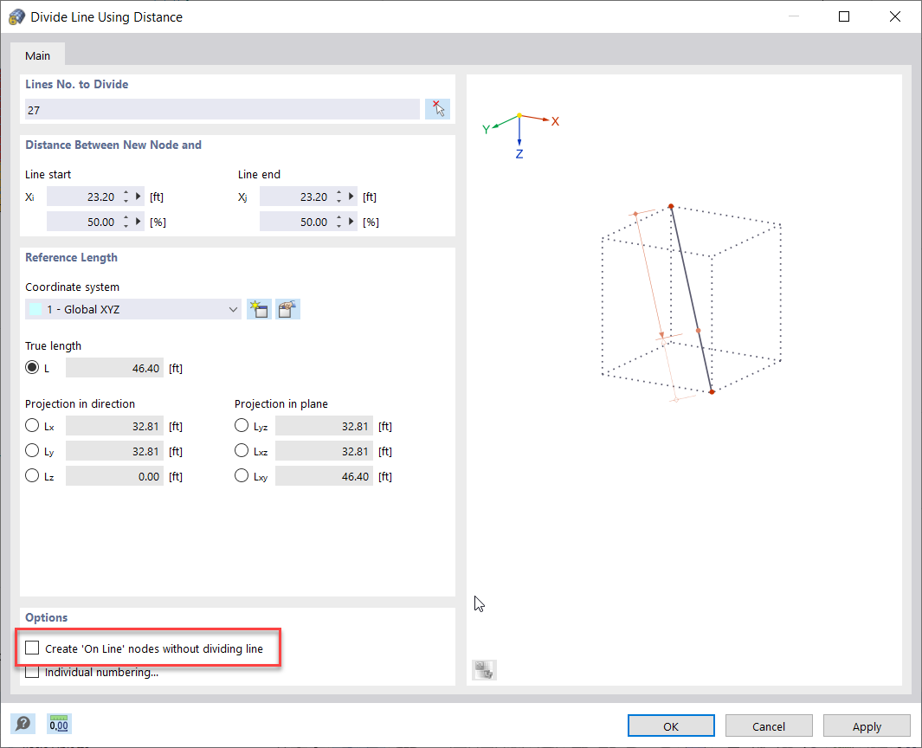
Task: Switch to the Main tab
Action: click(x=37, y=55)
